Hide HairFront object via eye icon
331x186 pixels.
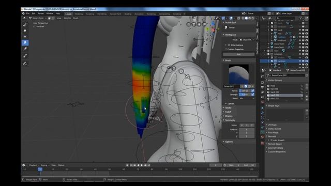(300, 40)
